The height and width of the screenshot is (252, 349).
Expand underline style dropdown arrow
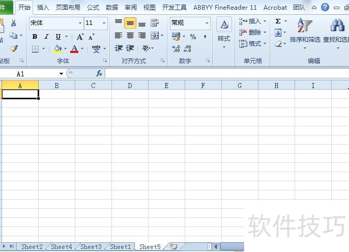click(x=66, y=37)
